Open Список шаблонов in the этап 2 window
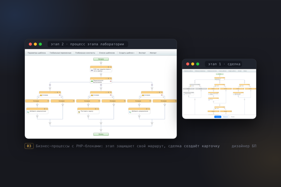The height and width of the screenshot is (187, 281). [x=107, y=53]
